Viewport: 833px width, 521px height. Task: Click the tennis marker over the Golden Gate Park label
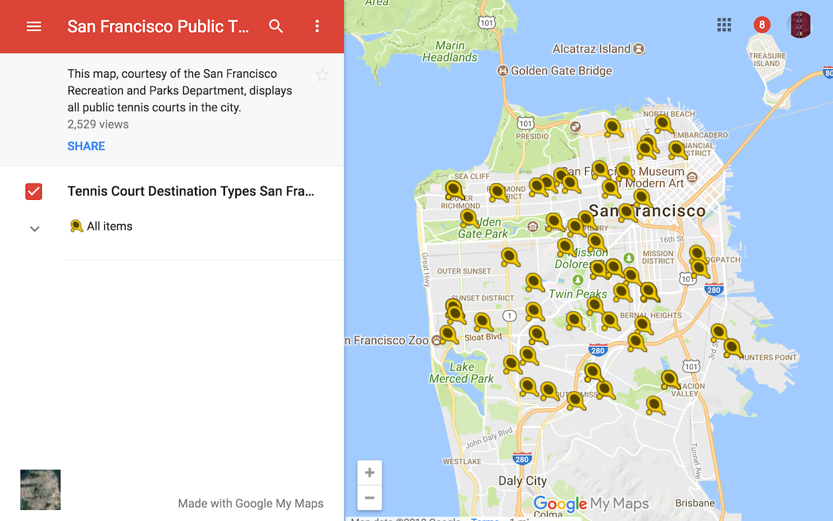coord(469,219)
